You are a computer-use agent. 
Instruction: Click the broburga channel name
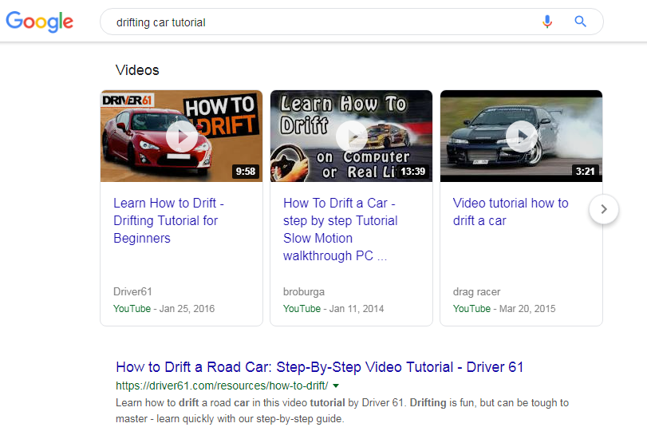pos(304,291)
